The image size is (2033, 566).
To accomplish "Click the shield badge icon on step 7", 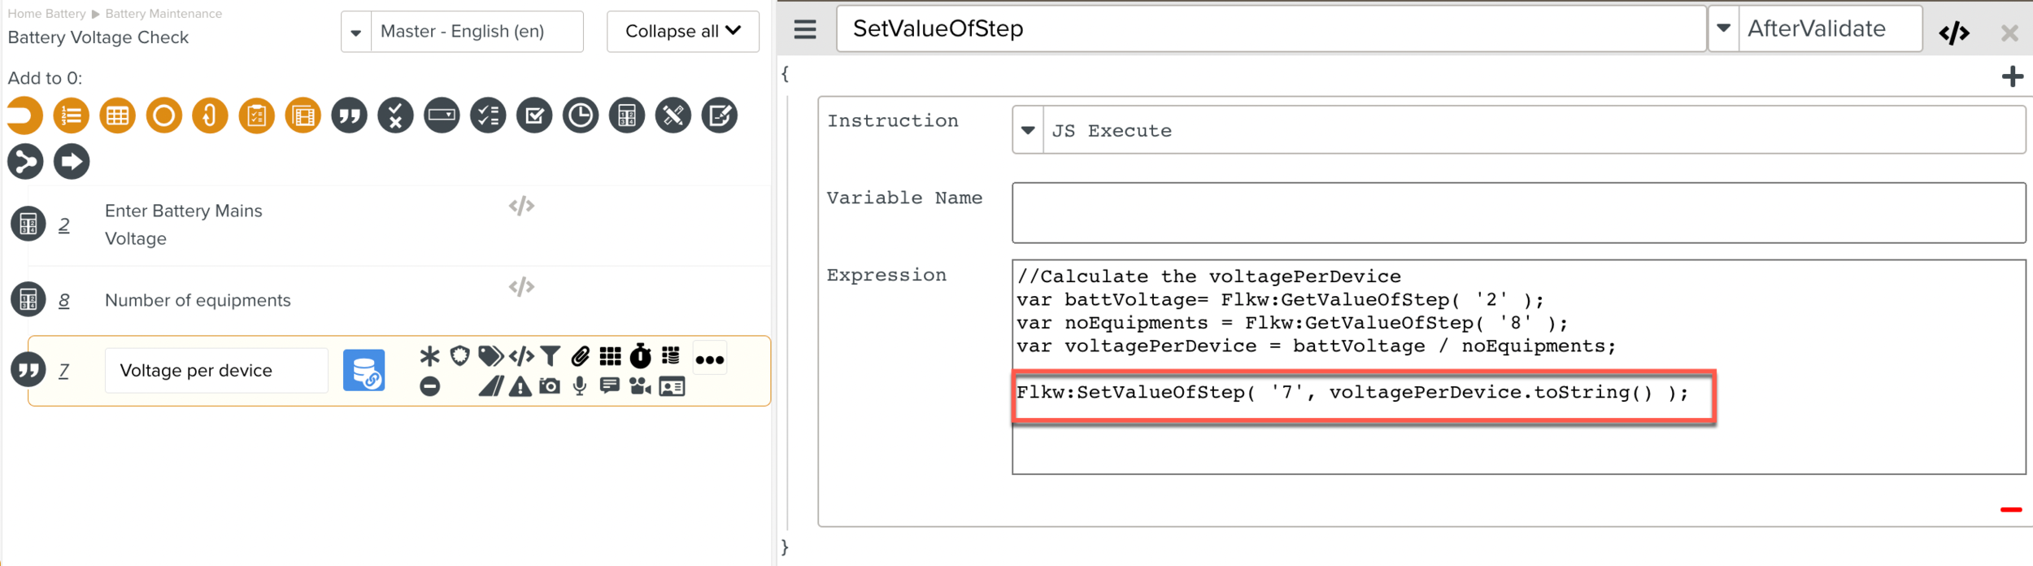I will click(x=460, y=356).
